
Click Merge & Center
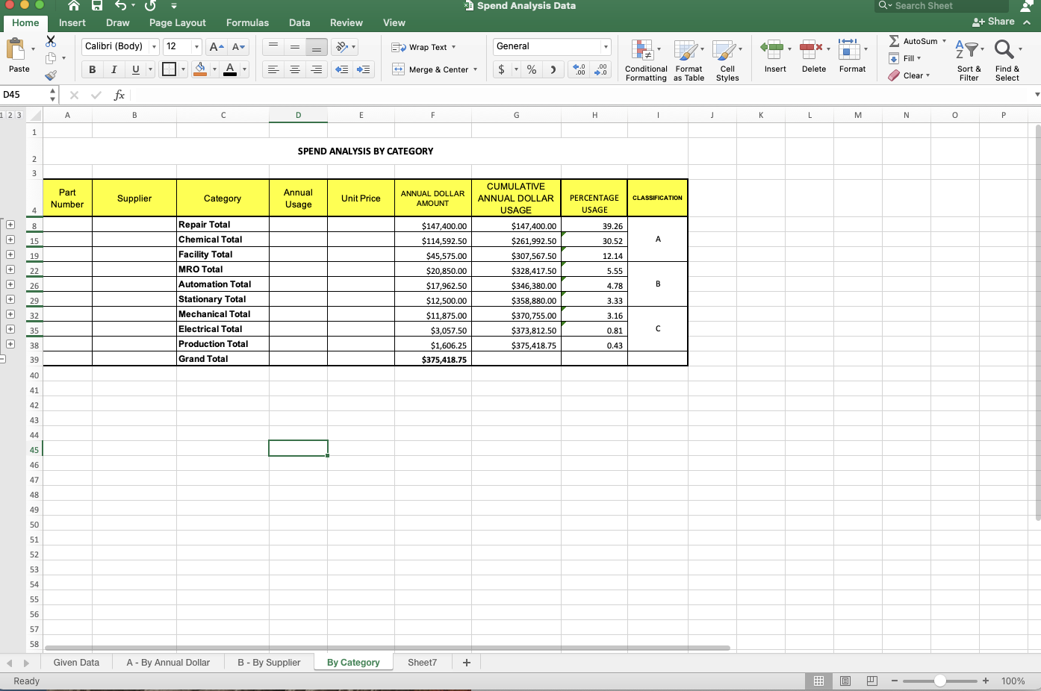(432, 69)
